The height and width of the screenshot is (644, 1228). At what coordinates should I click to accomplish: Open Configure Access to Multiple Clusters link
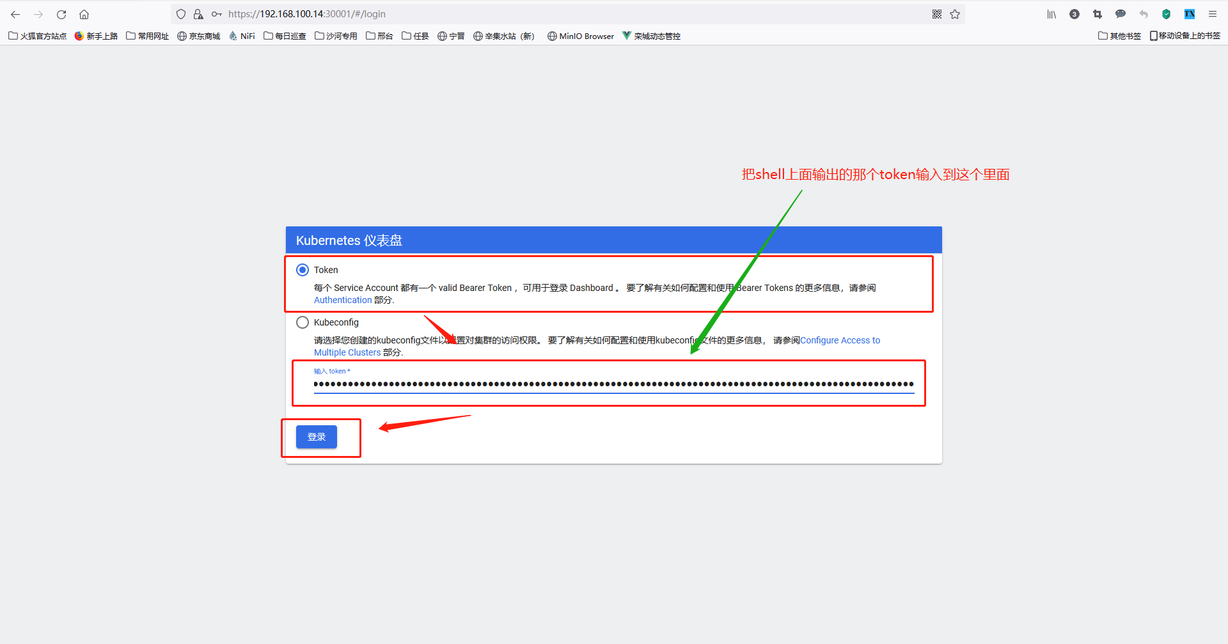(x=597, y=346)
